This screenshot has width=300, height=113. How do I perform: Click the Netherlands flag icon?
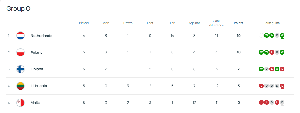[x=21, y=36]
